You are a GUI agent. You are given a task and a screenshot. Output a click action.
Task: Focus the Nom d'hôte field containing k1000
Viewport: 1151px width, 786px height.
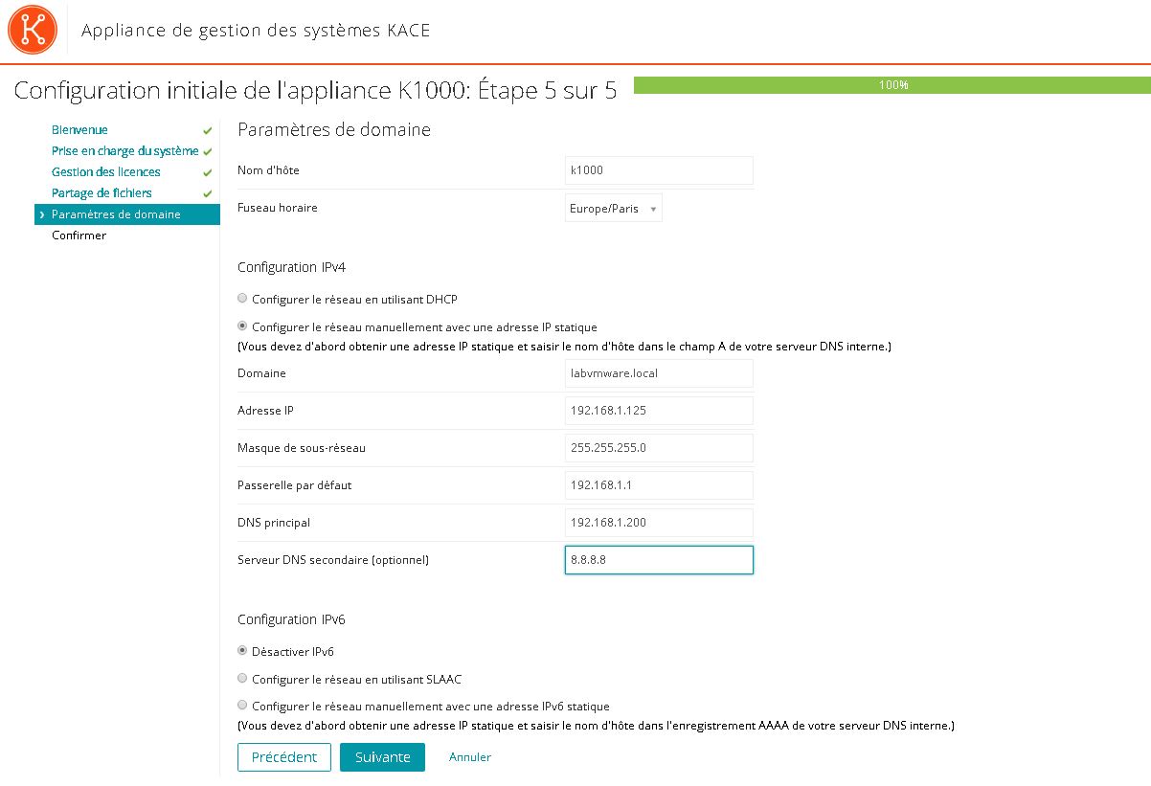tap(659, 170)
